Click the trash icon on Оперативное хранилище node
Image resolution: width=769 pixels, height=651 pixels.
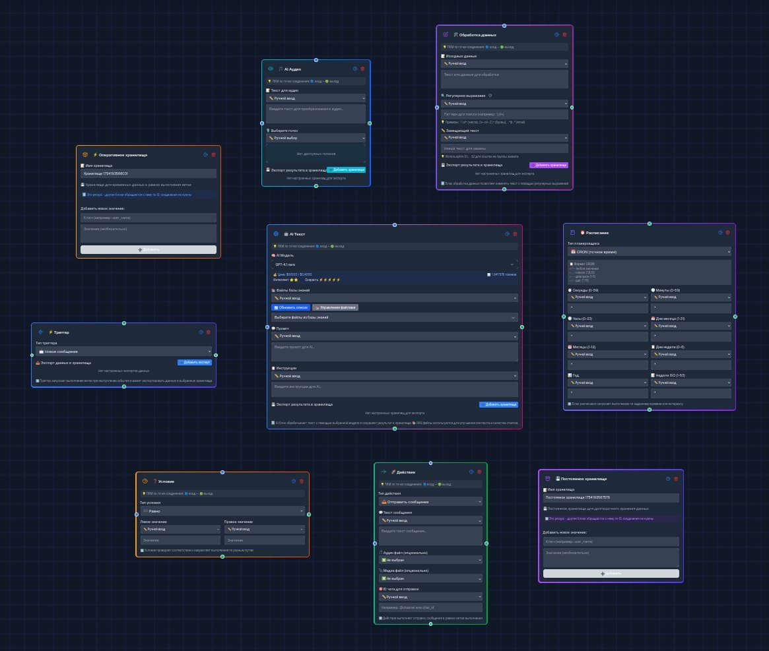pyautogui.click(x=213, y=154)
